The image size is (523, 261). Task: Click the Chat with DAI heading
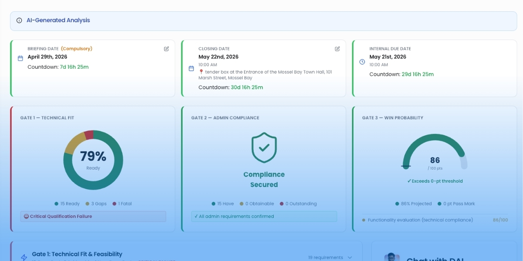[435, 258]
